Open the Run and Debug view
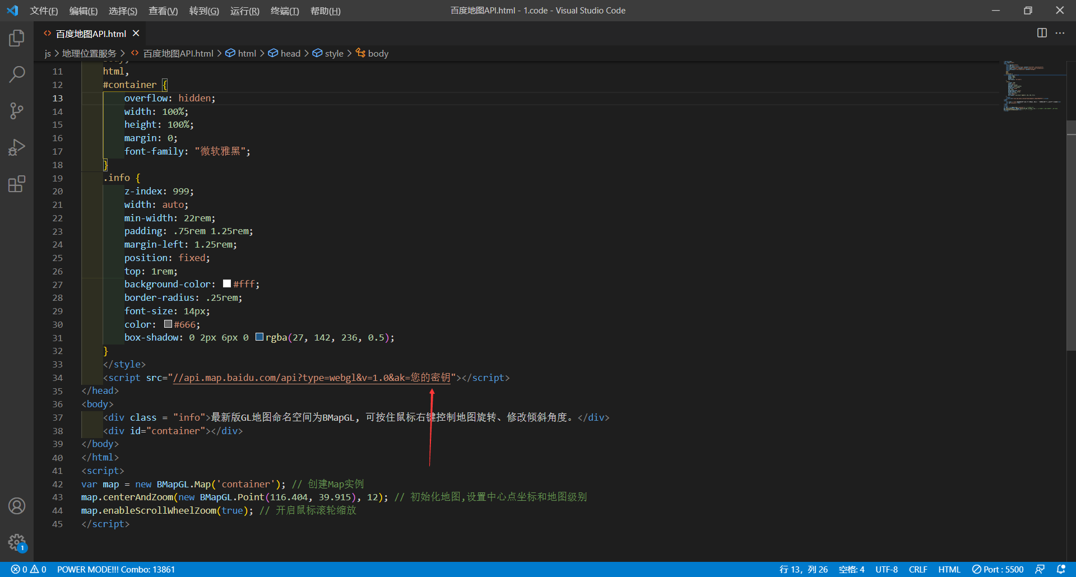1076x577 pixels. (x=17, y=147)
